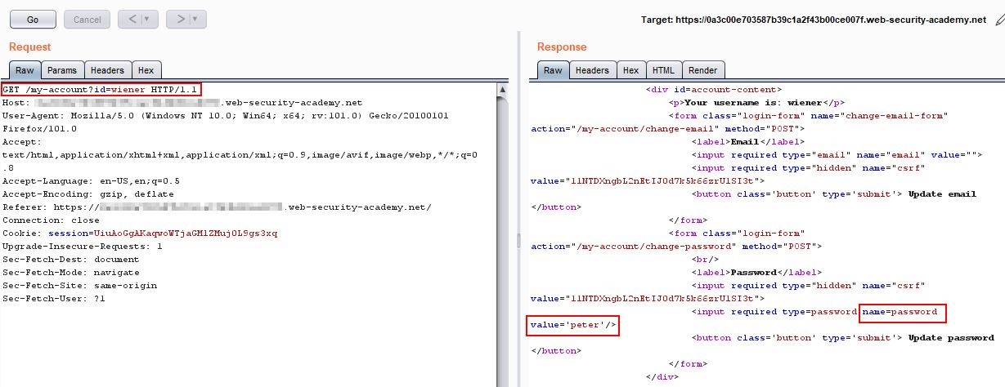This screenshot has height=387, width=1005.
Task: Select the Request Raw tab
Action: tap(25, 70)
